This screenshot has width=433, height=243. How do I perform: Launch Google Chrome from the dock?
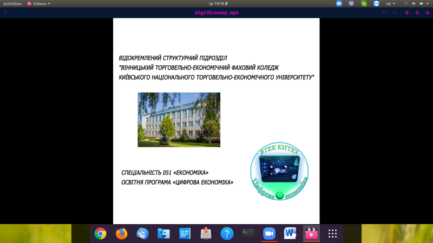pos(100,234)
